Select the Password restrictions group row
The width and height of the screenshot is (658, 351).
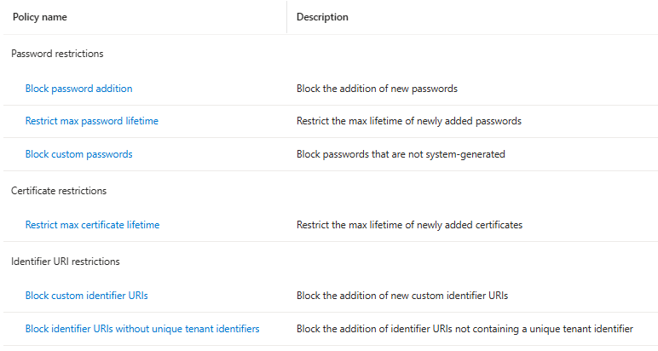click(57, 54)
